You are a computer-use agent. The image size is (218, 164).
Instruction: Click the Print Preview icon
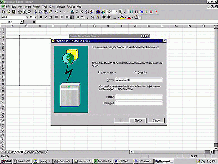tap(25, 12)
